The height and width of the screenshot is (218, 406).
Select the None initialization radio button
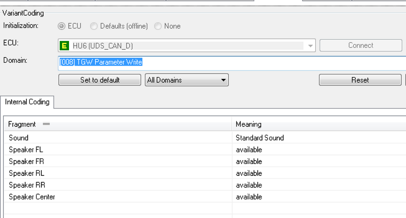pyautogui.click(x=158, y=26)
